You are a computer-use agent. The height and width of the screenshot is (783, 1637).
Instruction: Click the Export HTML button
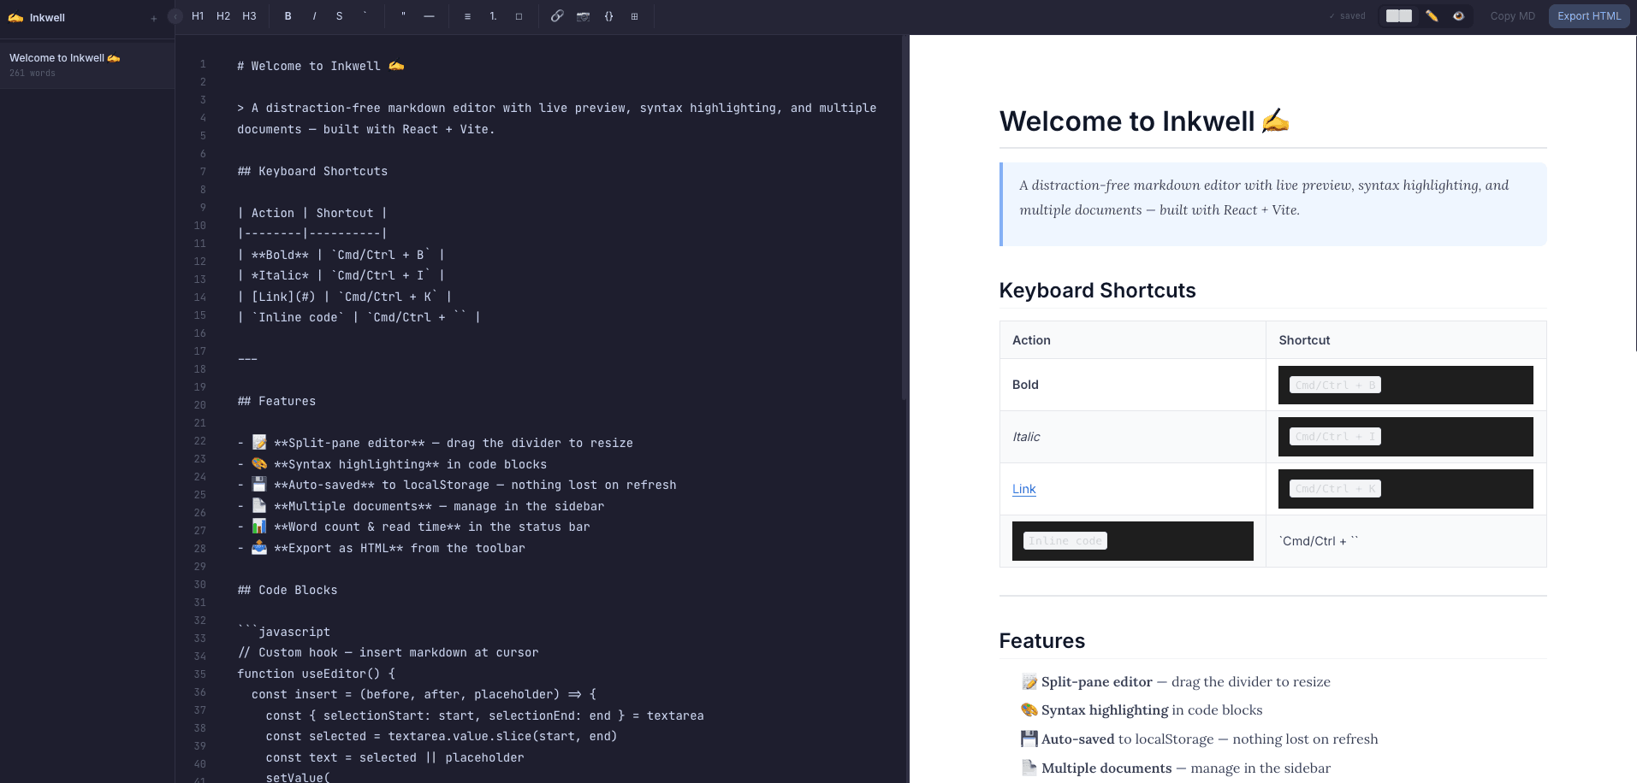click(1589, 16)
